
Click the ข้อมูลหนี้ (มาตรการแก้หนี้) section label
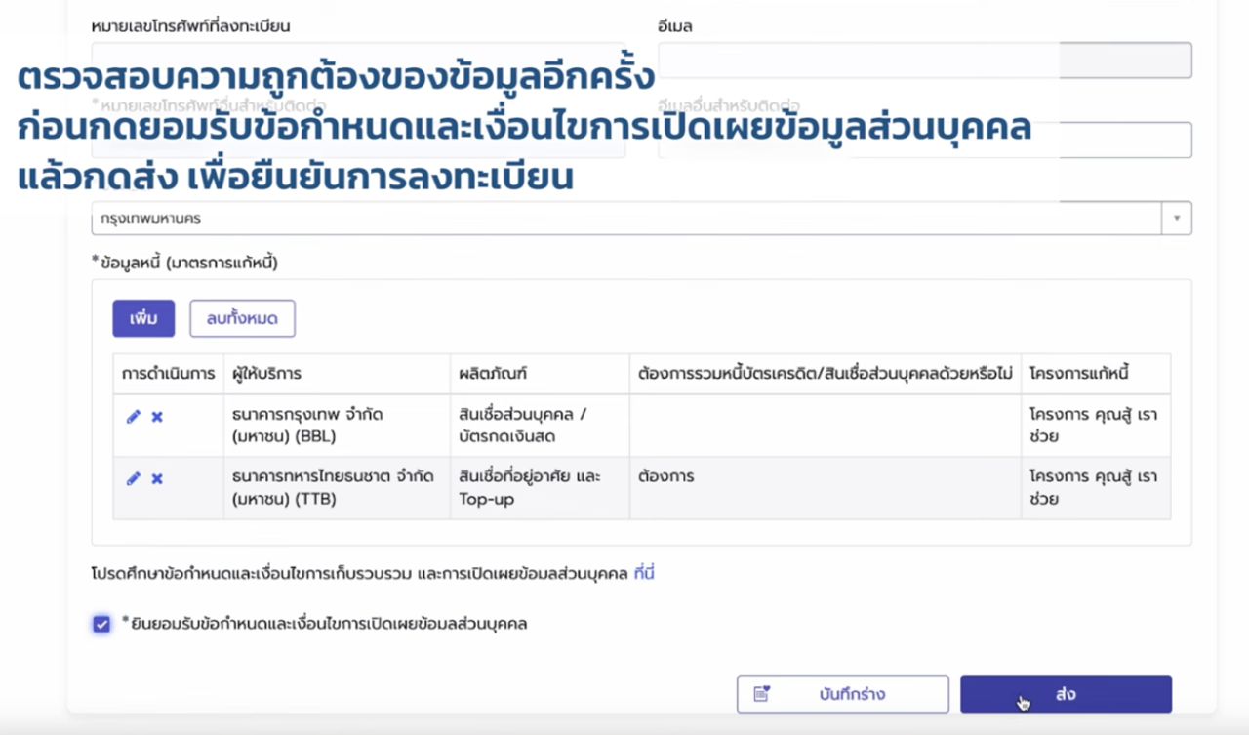(x=185, y=263)
